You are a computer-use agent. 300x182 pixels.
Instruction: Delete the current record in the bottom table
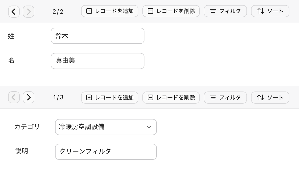pos(171,98)
